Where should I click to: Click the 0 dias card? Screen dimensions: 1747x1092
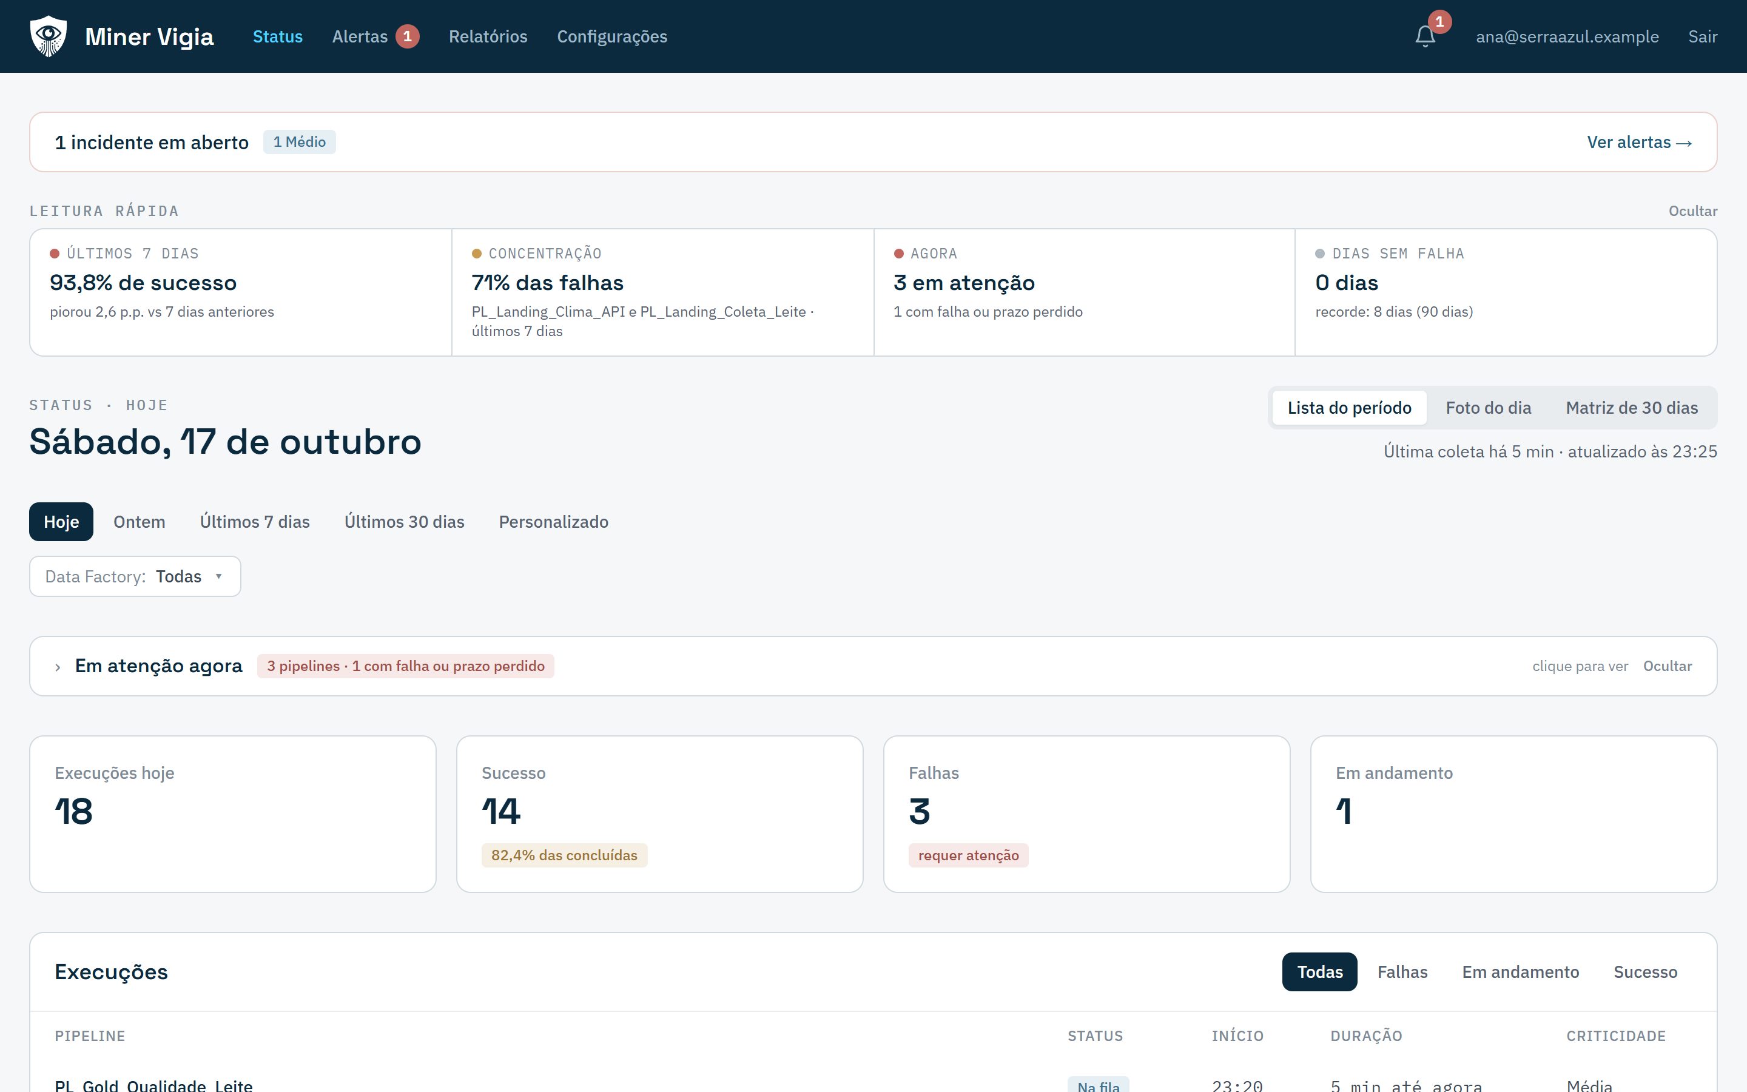click(1506, 292)
